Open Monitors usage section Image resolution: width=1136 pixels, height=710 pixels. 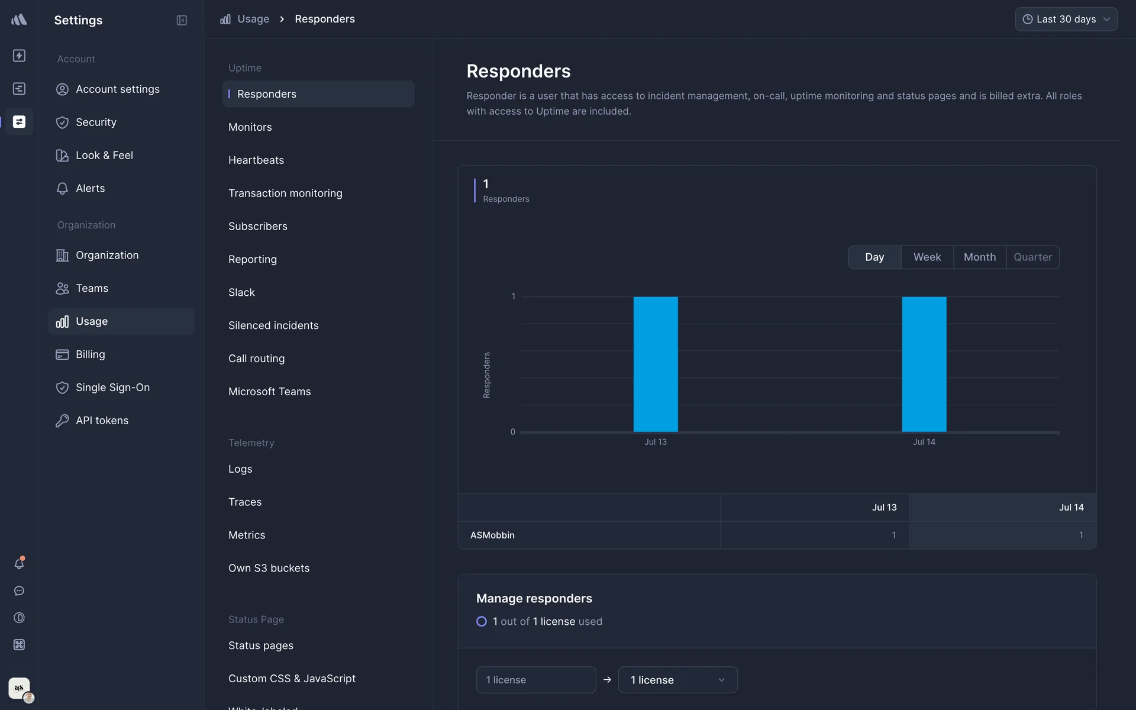point(250,127)
